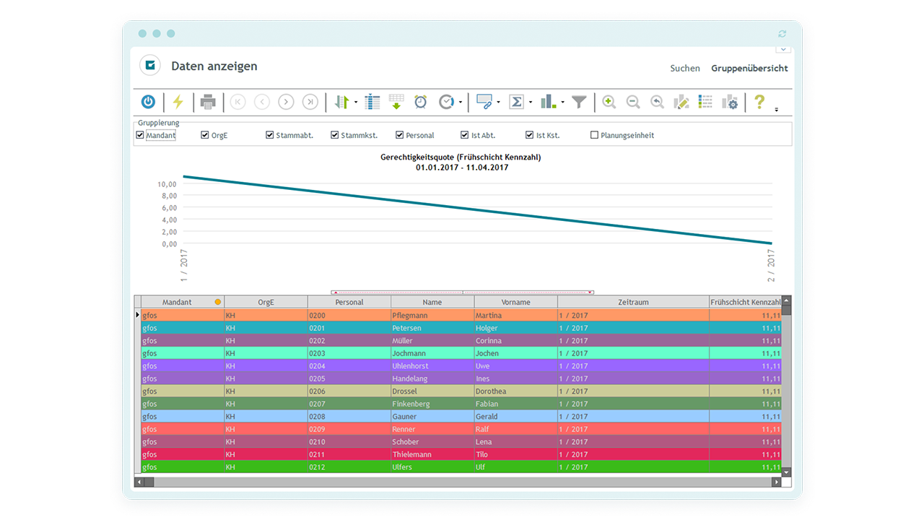Expand the sum (Sigma) dropdown arrow
924x520 pixels.
pos(531,103)
